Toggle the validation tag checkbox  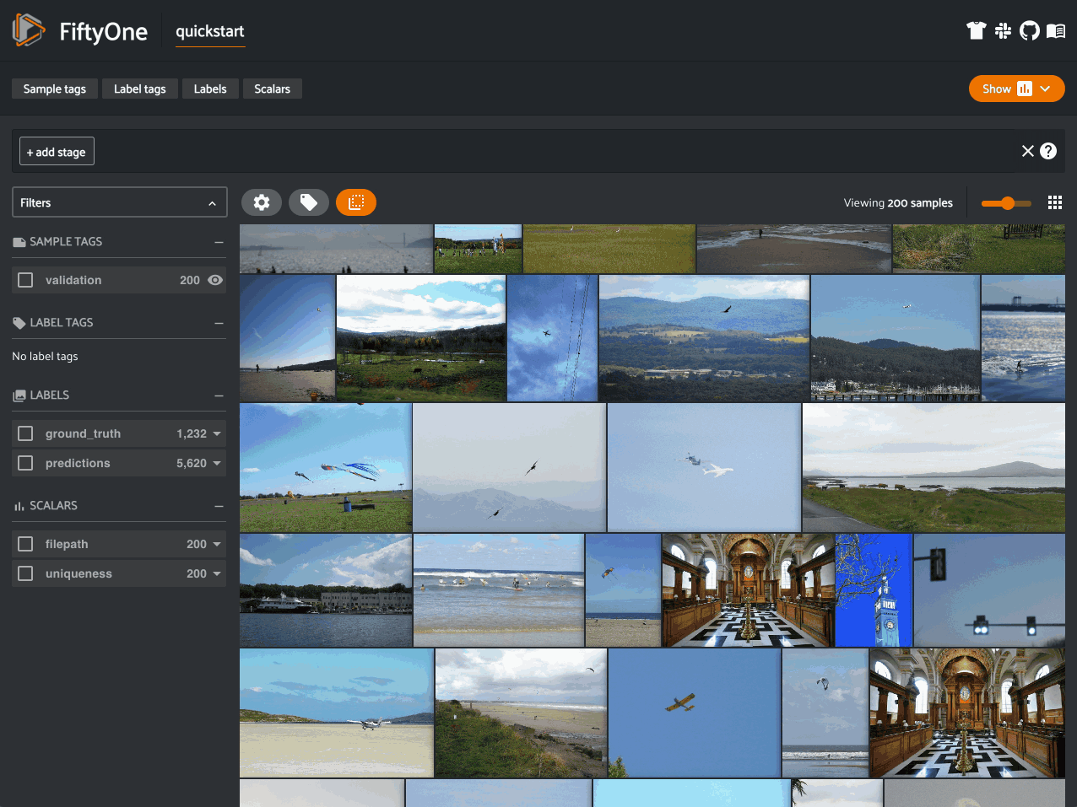point(25,280)
